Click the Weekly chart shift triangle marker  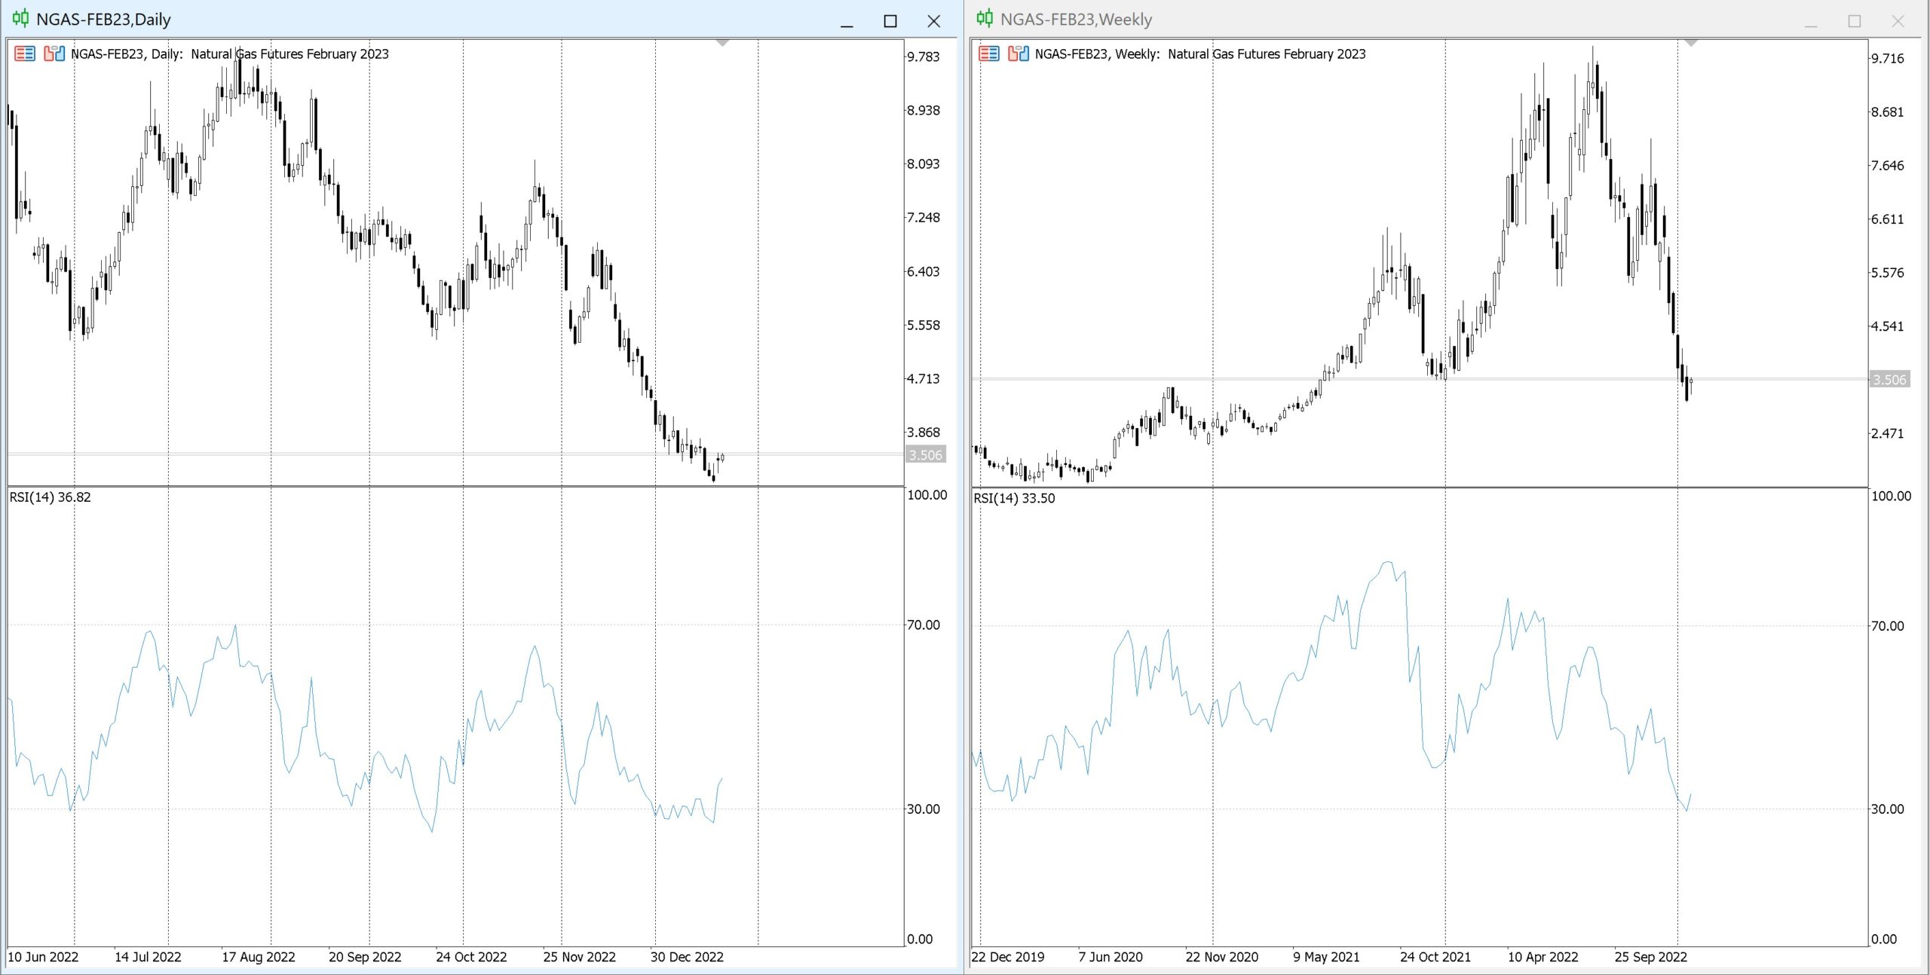click(x=1690, y=44)
